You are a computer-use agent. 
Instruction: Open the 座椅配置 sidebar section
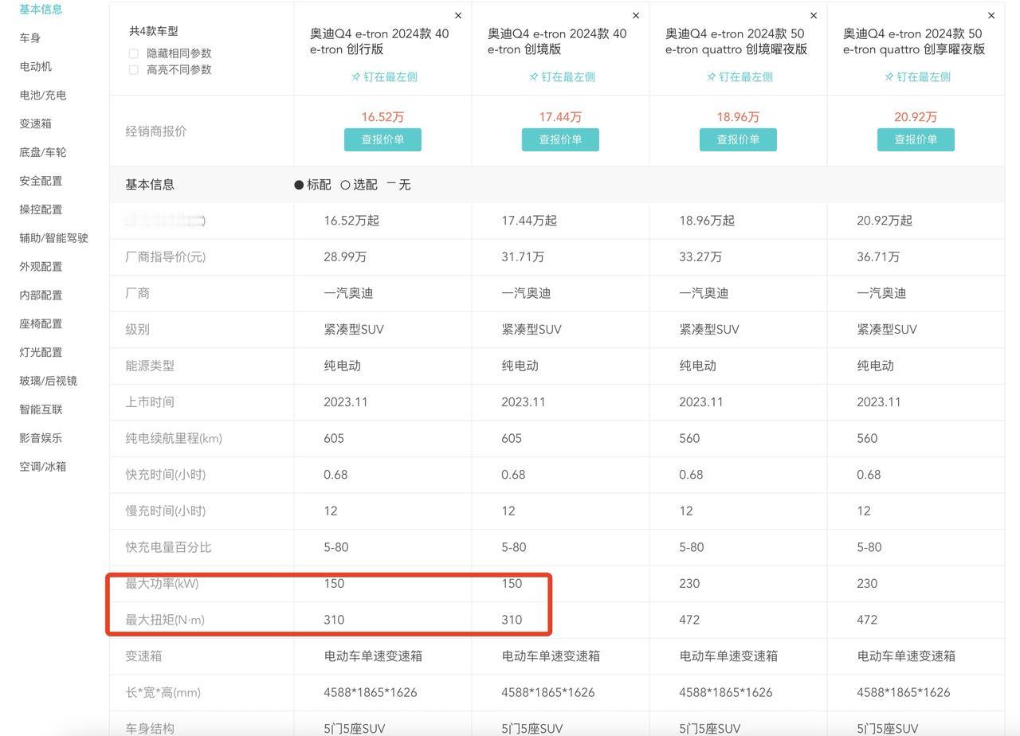(x=41, y=324)
